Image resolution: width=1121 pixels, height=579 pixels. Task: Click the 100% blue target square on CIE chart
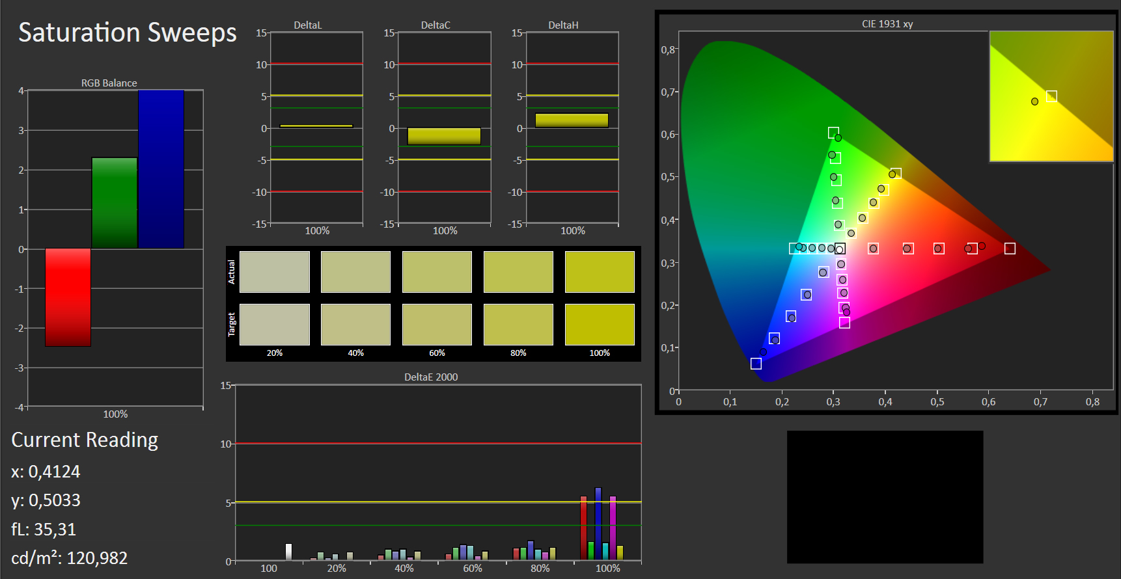click(x=756, y=364)
